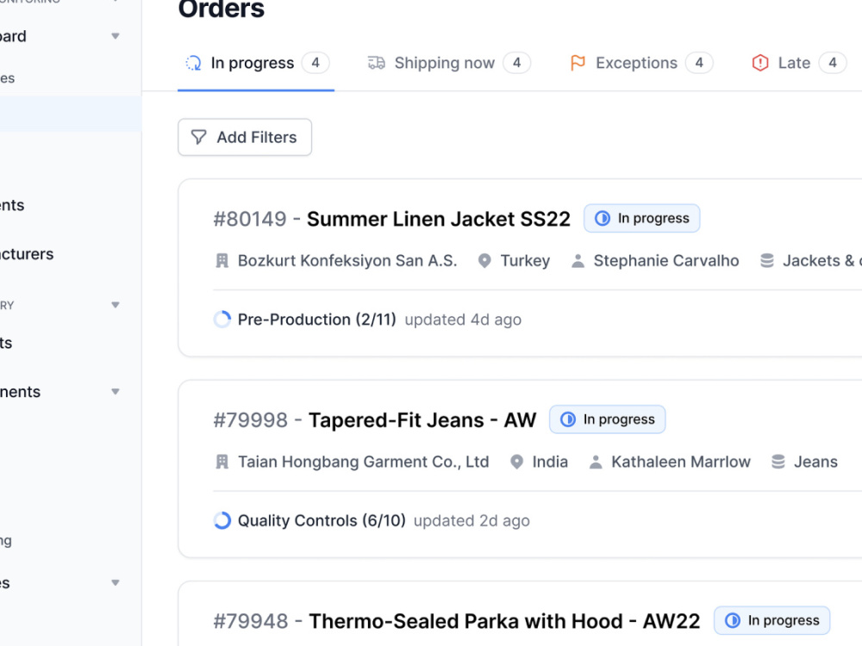Select manufacturer Taian Hongbang Garment Co., Ltd
Screen dimensions: 862x646
(x=364, y=462)
